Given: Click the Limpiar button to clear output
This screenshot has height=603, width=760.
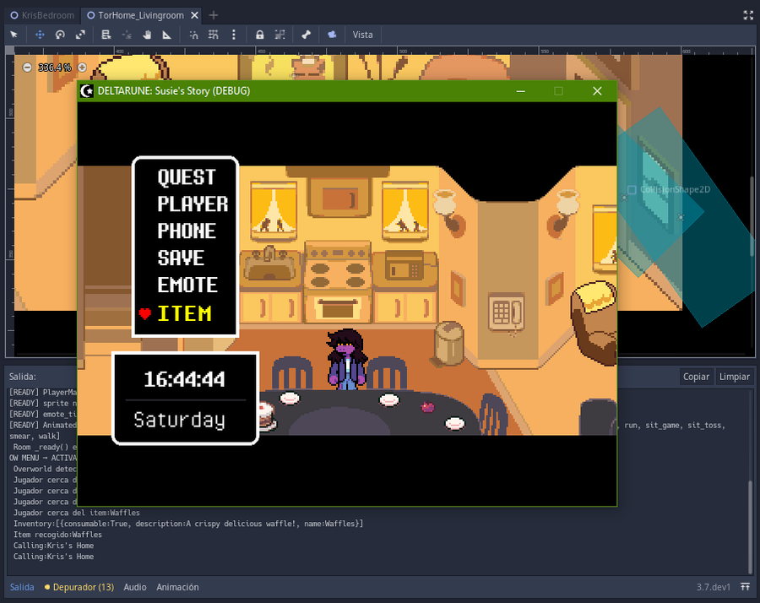Looking at the screenshot, I should [735, 377].
